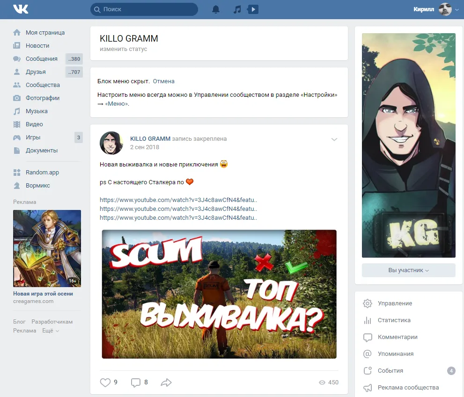Click Блог footer link
This screenshot has width=464, height=397.
coord(19,322)
